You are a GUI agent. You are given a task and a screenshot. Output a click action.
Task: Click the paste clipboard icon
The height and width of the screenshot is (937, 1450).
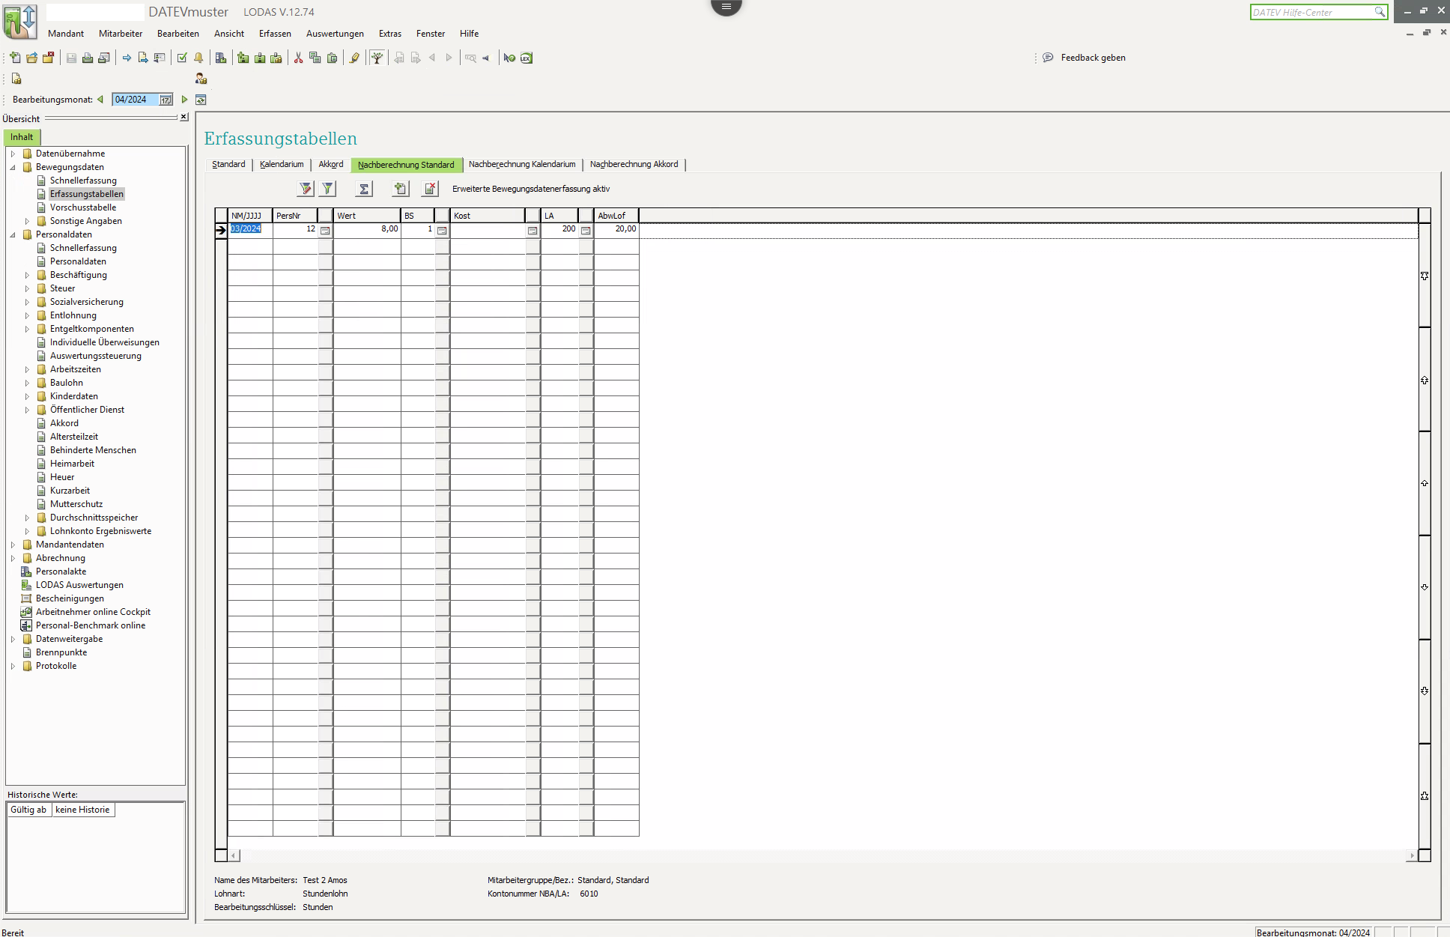tap(332, 58)
